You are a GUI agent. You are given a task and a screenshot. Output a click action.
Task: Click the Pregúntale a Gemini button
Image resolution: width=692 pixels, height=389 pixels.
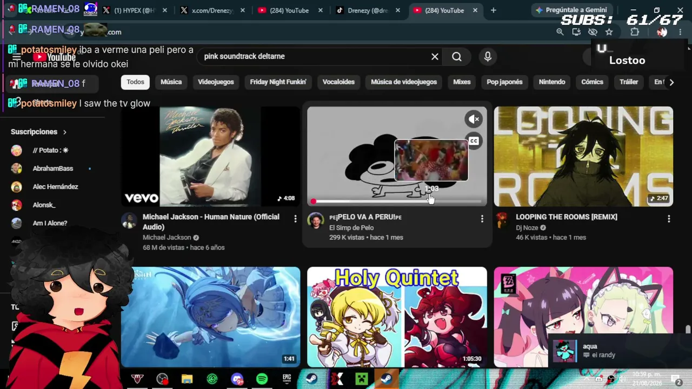571,10
